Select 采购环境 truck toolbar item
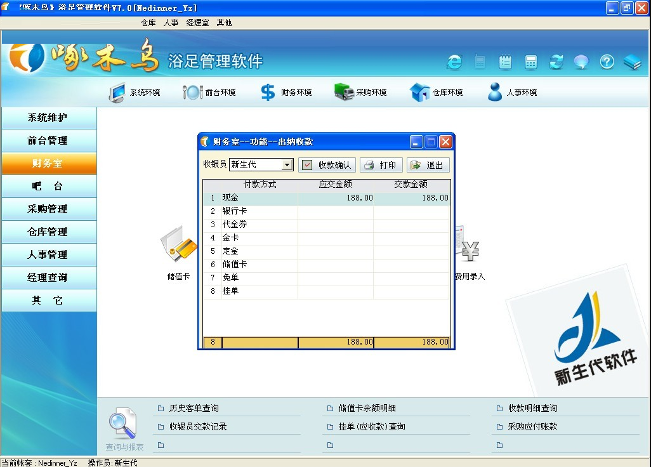 click(x=361, y=93)
